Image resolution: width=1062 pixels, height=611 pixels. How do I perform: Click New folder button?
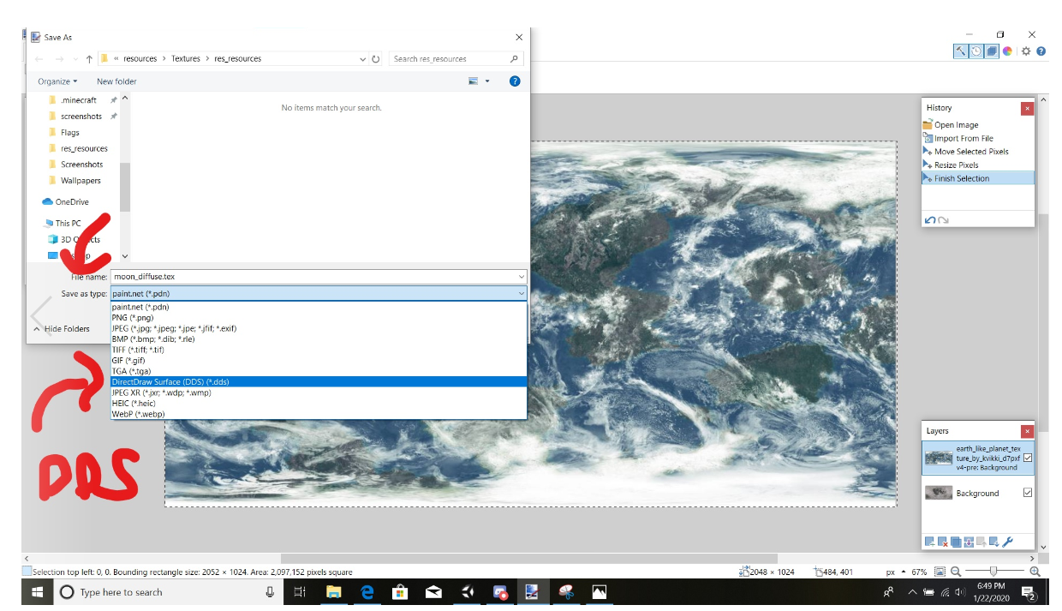point(116,81)
